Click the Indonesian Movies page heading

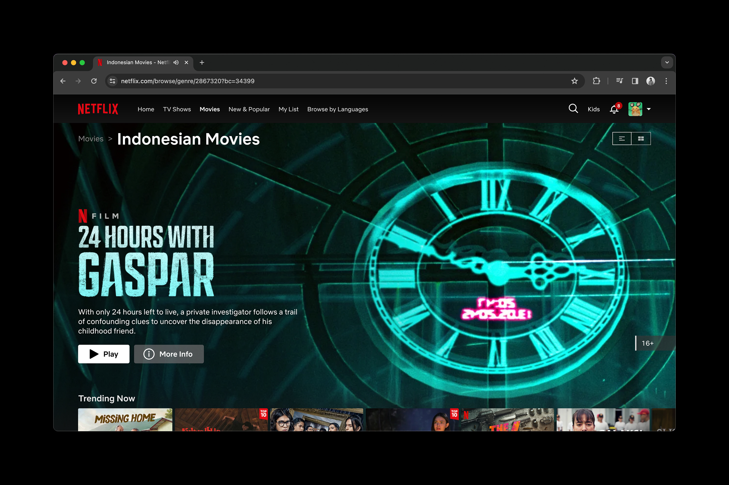(x=188, y=139)
